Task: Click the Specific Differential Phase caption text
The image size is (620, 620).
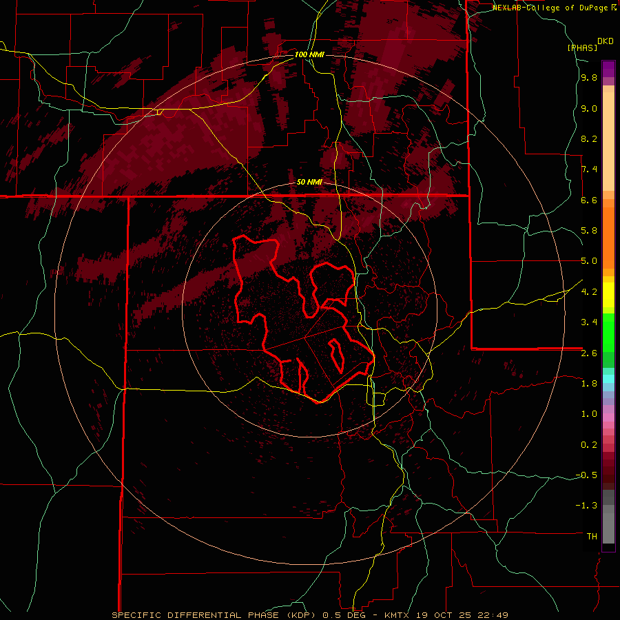Action: click(310, 615)
